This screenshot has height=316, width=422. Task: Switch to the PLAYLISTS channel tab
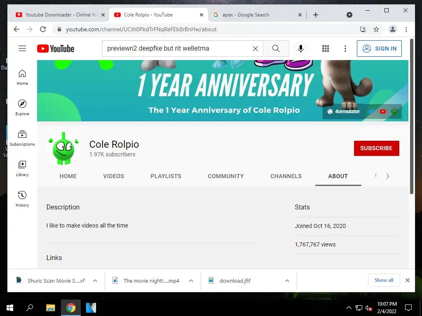(x=166, y=176)
